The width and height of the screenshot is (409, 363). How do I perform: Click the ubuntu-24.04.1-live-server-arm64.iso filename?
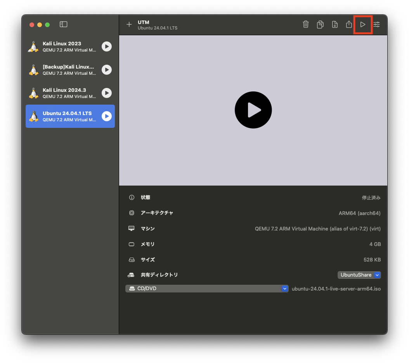click(336, 289)
